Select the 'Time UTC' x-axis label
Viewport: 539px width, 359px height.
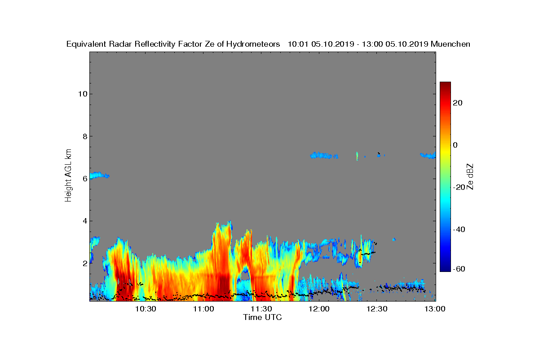[x=263, y=317]
